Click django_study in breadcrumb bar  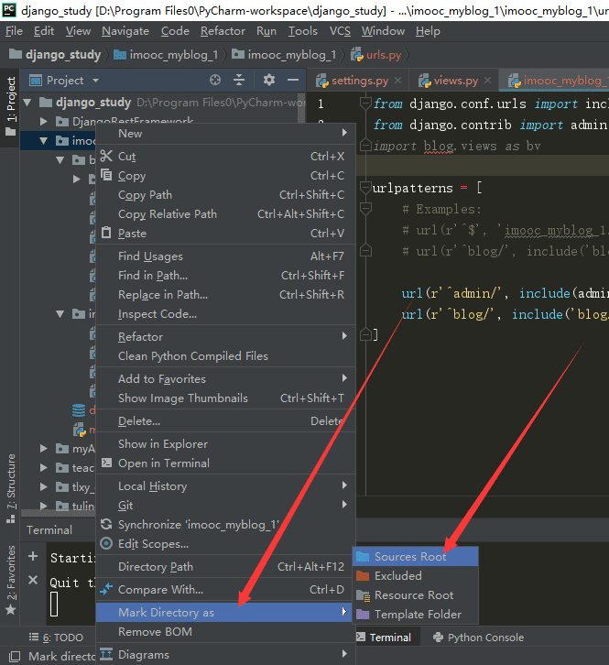coord(55,55)
